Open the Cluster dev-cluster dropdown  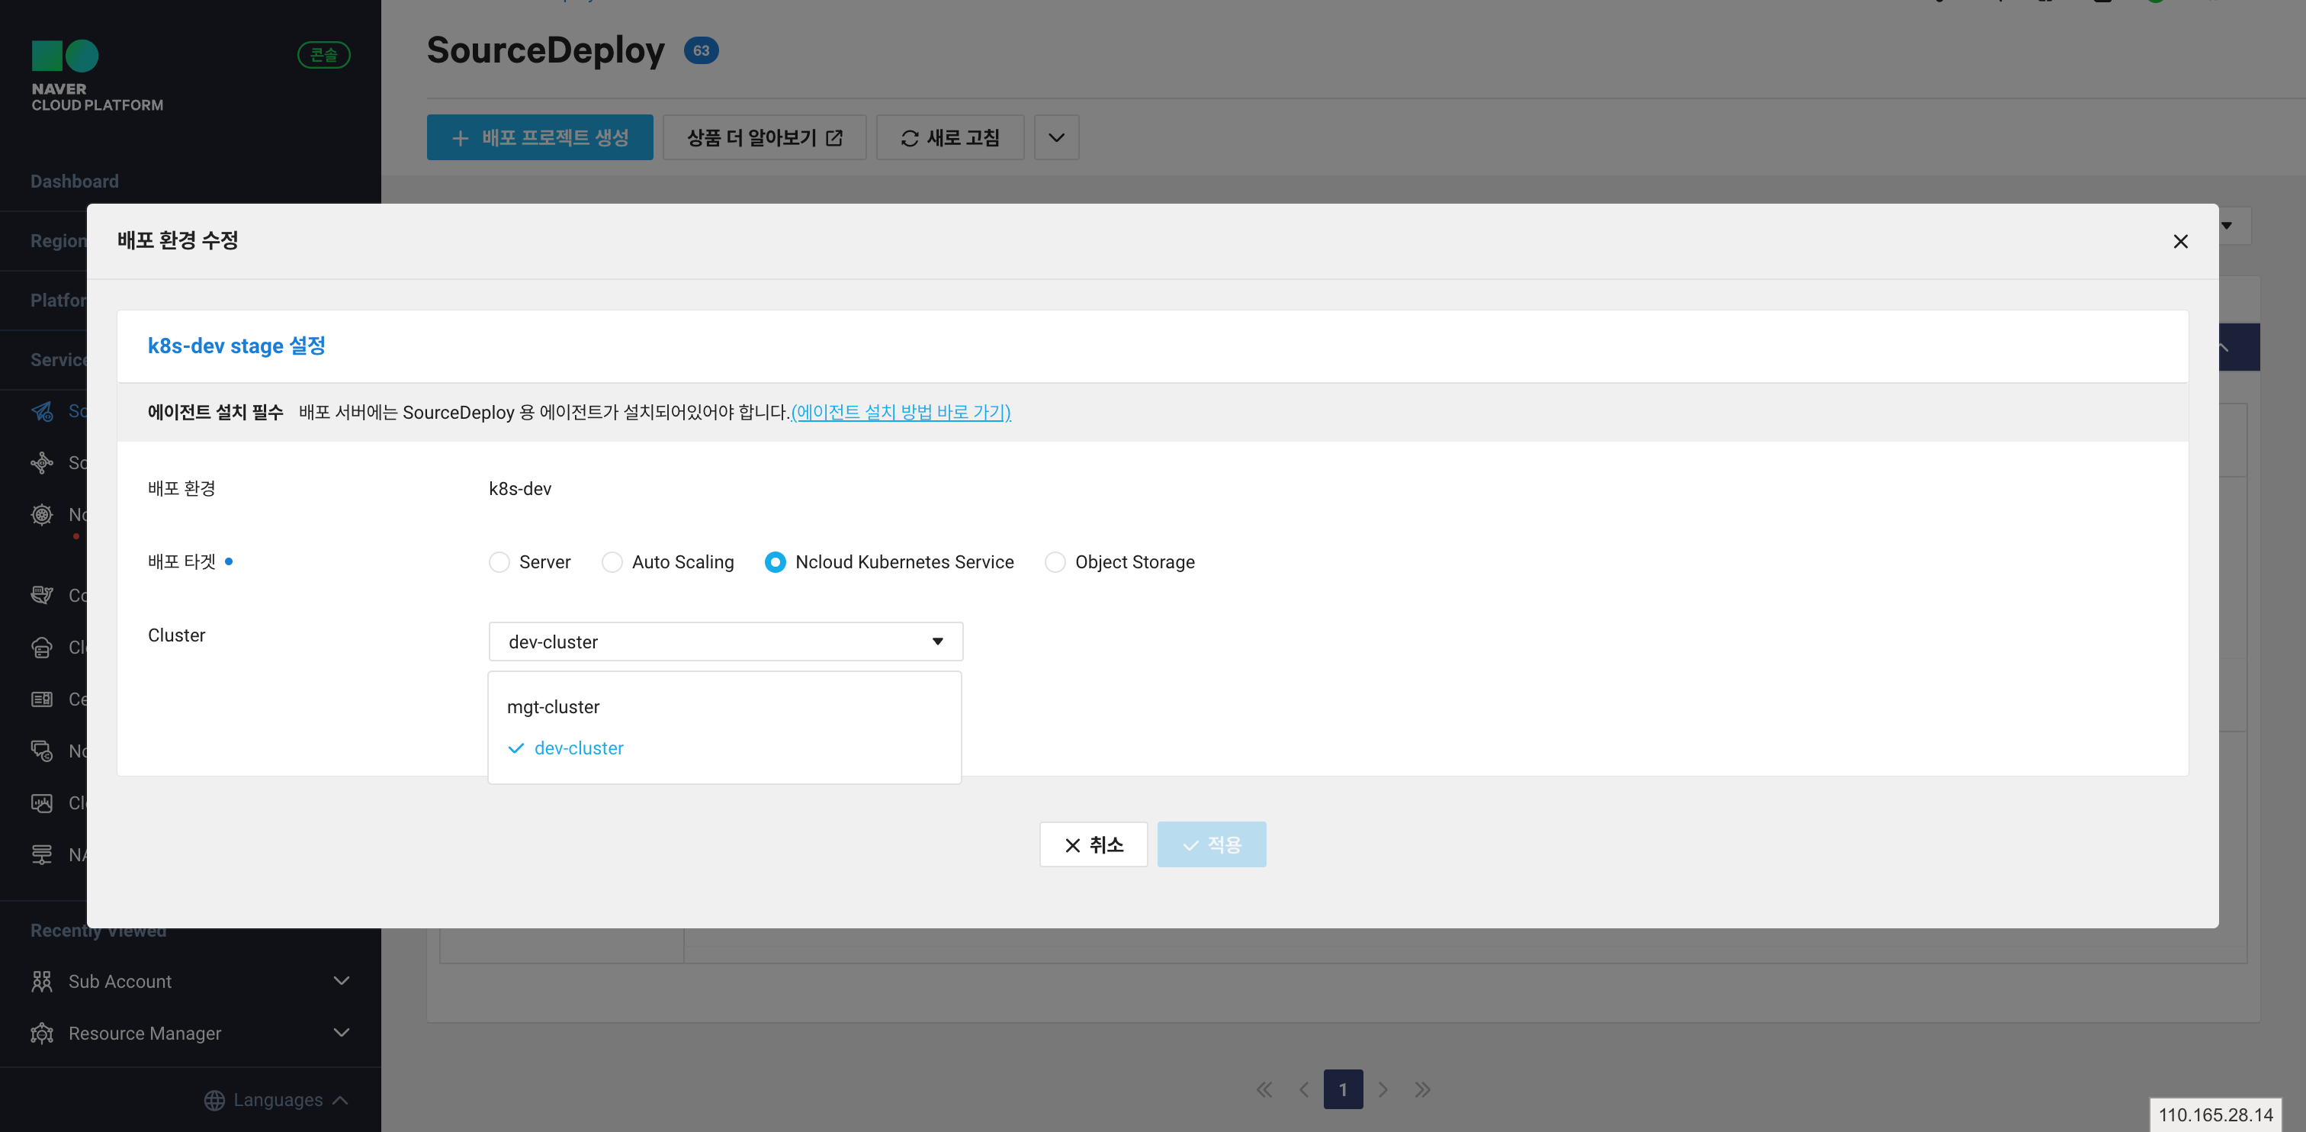coord(725,642)
